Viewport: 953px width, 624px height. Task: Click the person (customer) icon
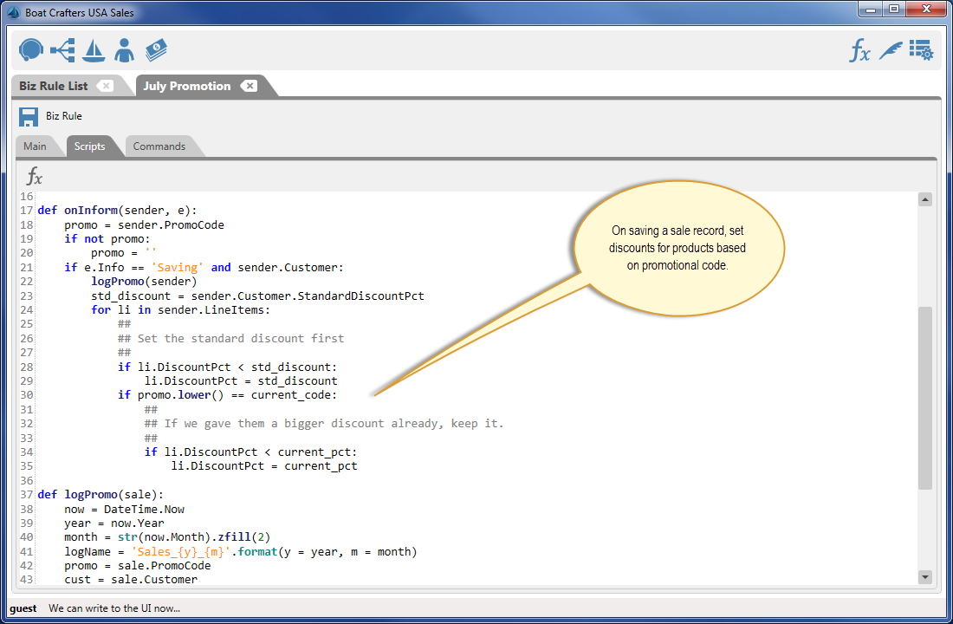[x=124, y=50]
